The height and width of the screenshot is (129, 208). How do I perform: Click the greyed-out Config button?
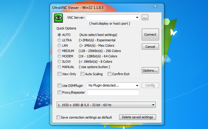pos(150,85)
